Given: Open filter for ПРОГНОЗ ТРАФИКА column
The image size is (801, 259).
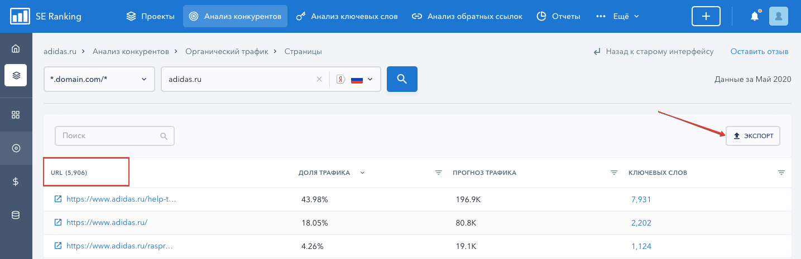Looking at the screenshot, I should pyautogui.click(x=614, y=173).
